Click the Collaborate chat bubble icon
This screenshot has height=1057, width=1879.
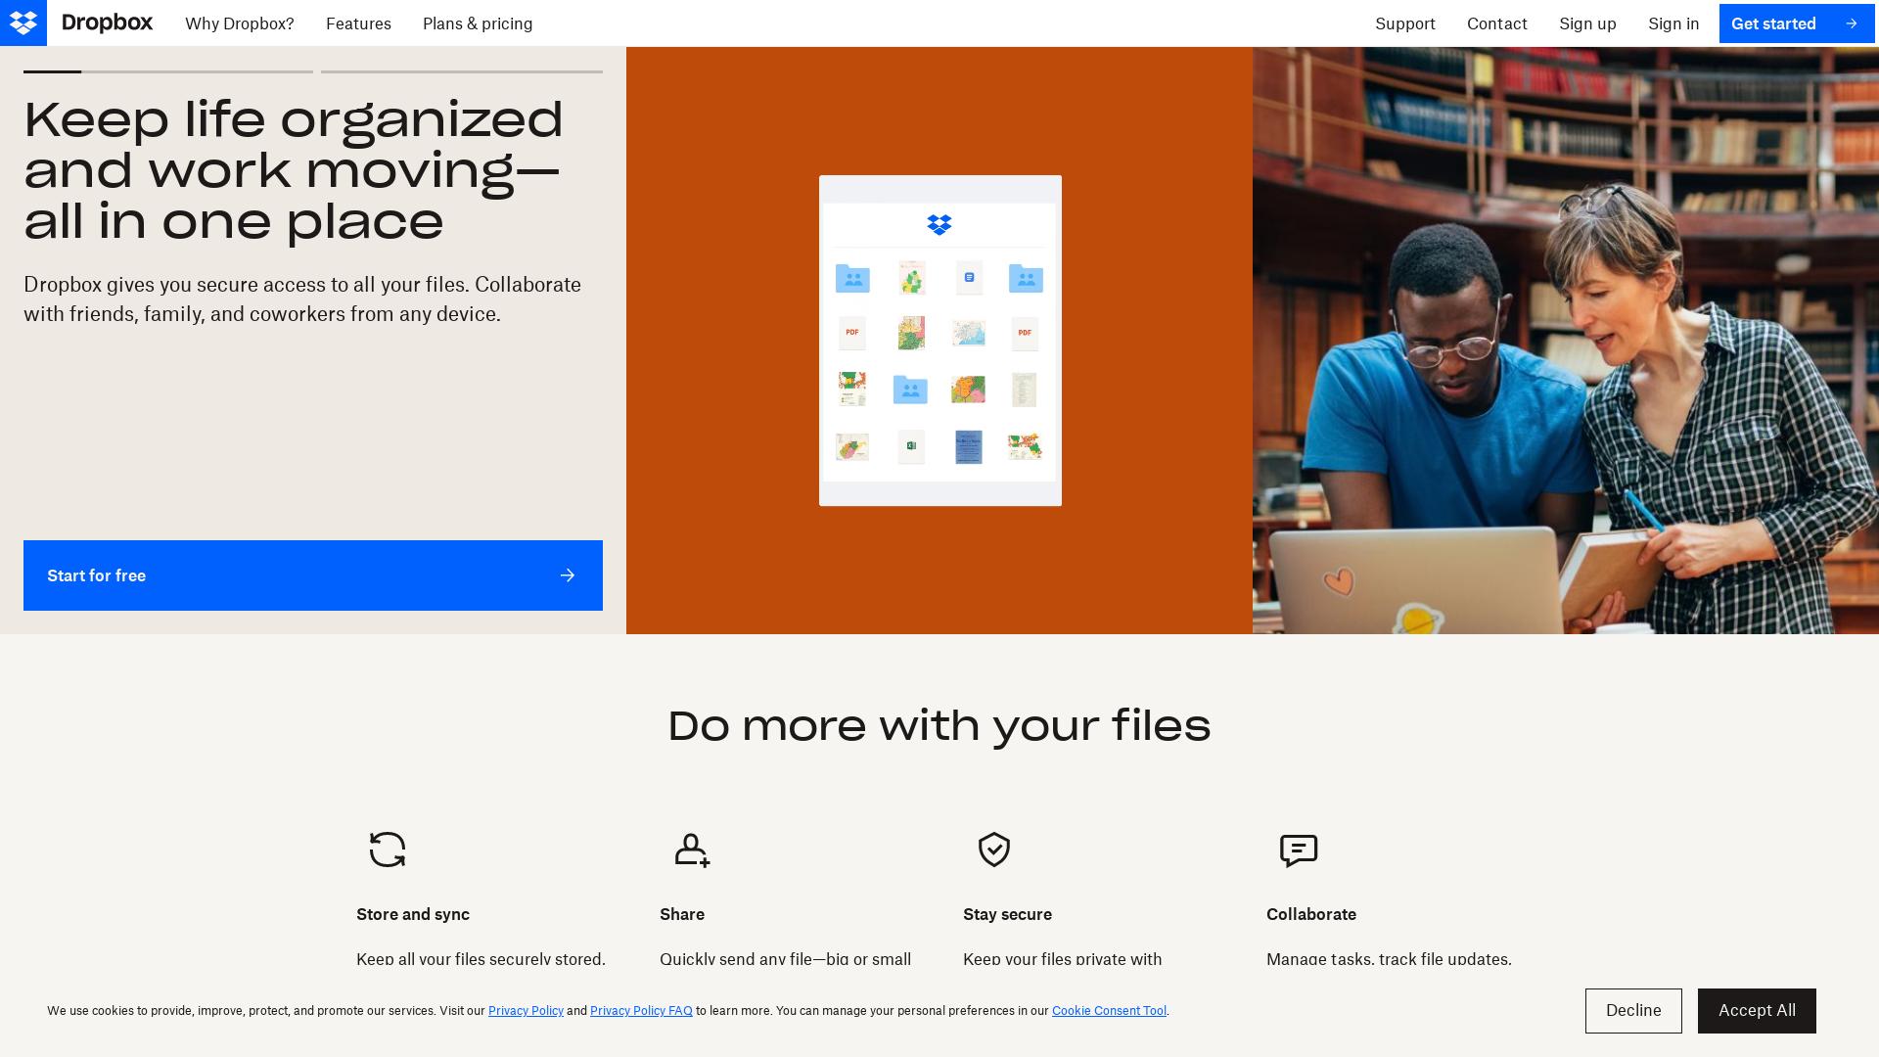[x=1299, y=850]
